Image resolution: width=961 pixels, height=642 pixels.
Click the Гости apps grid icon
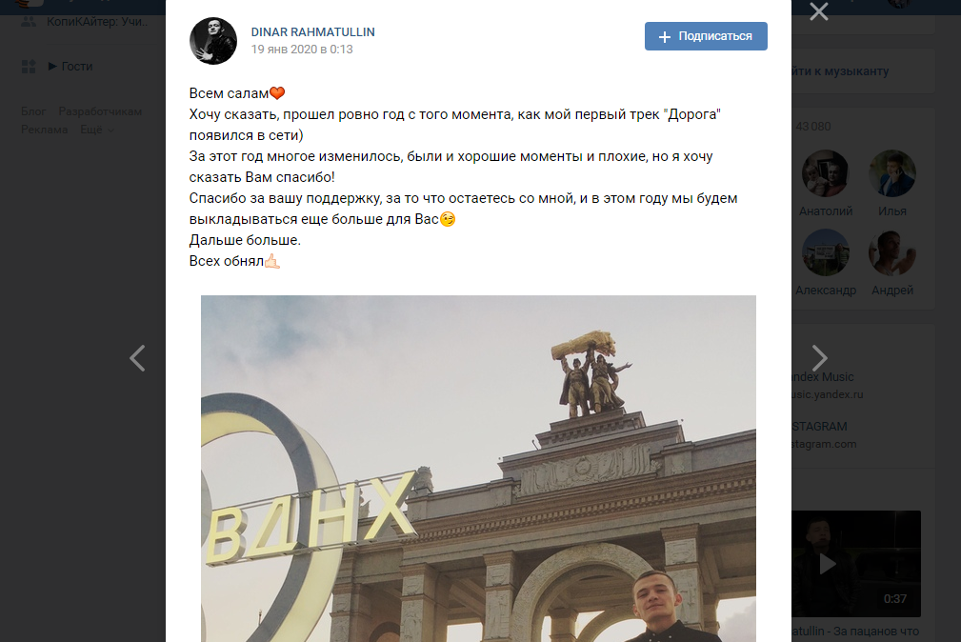[x=29, y=67]
